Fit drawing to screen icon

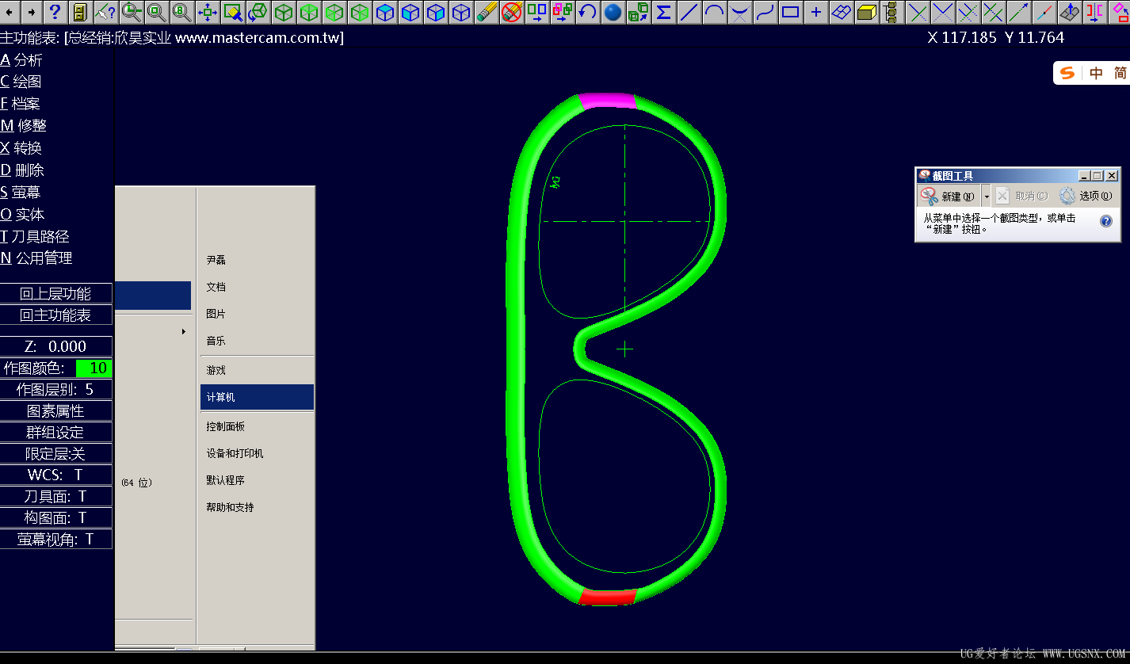pos(208,12)
